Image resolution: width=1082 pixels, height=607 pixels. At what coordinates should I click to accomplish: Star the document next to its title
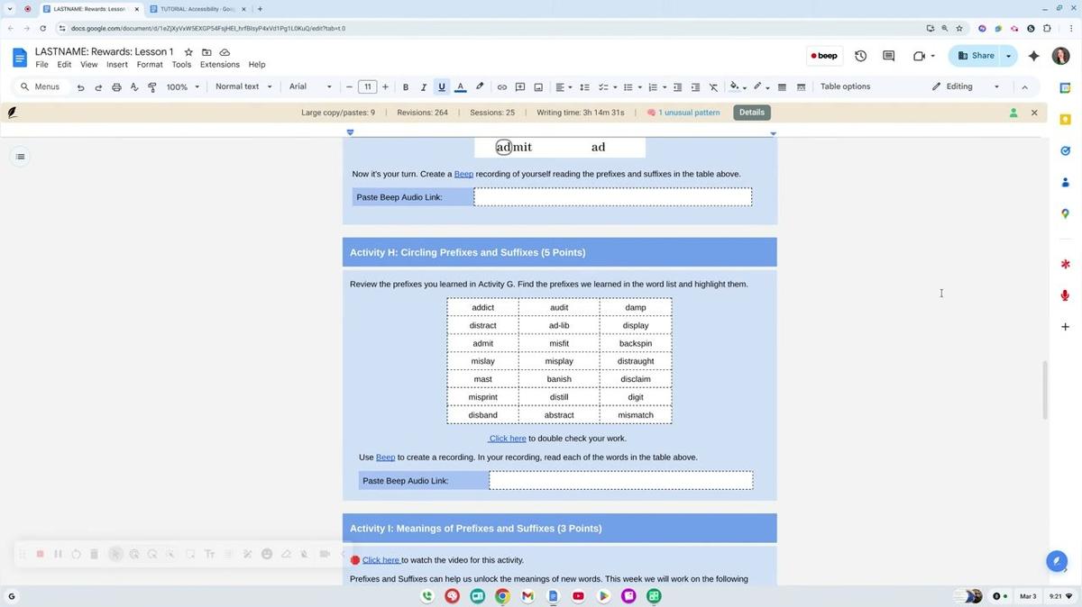187,51
